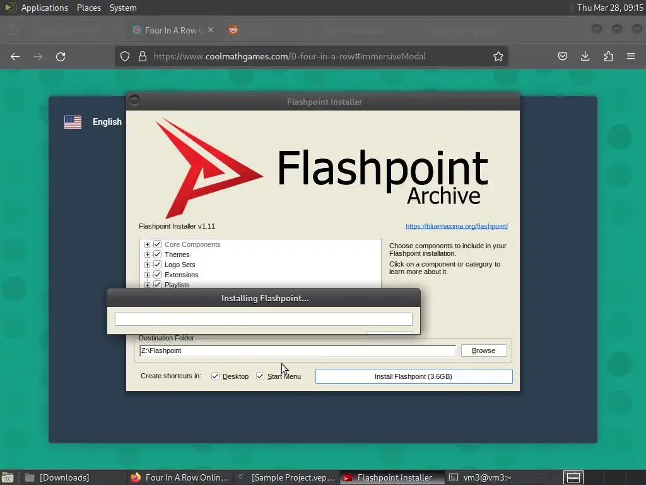Toggle the Extensions checkbox
The image size is (646, 485).
click(x=157, y=275)
